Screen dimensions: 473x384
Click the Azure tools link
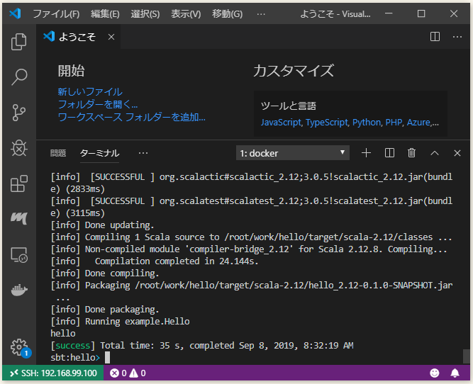pyautogui.click(x=418, y=123)
